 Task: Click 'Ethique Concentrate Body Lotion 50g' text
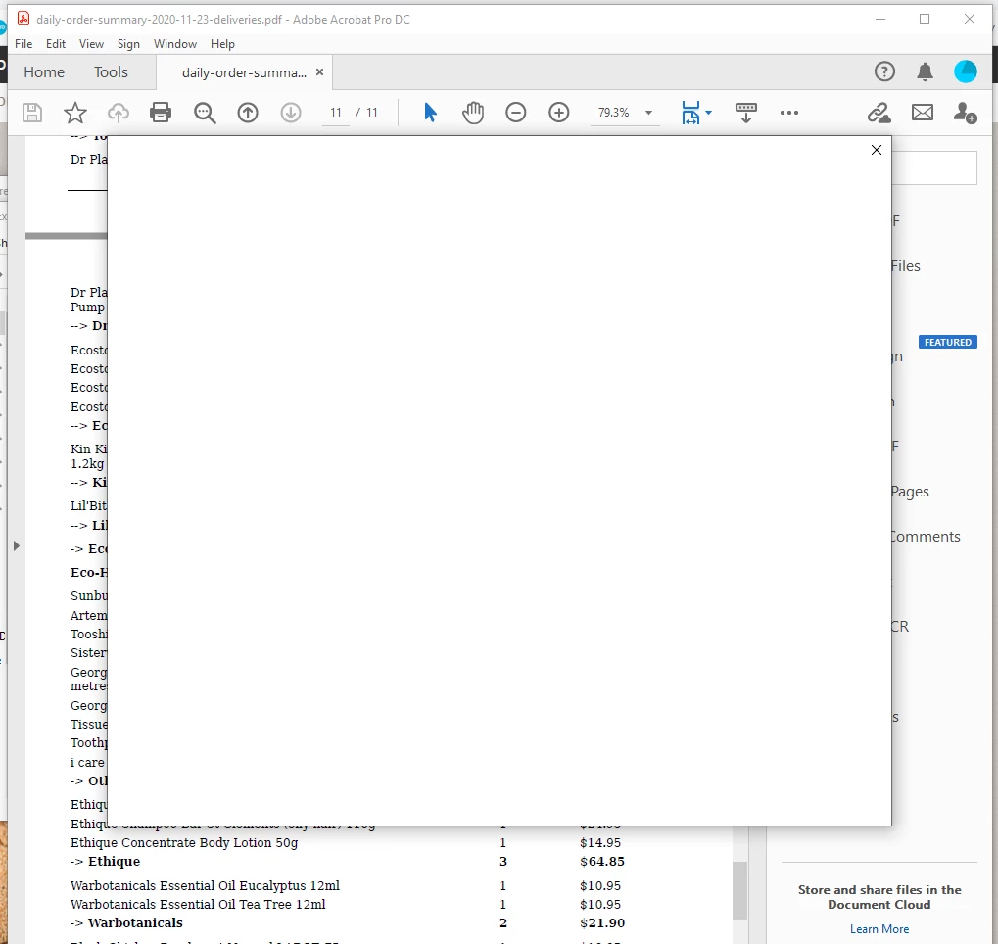[184, 842]
